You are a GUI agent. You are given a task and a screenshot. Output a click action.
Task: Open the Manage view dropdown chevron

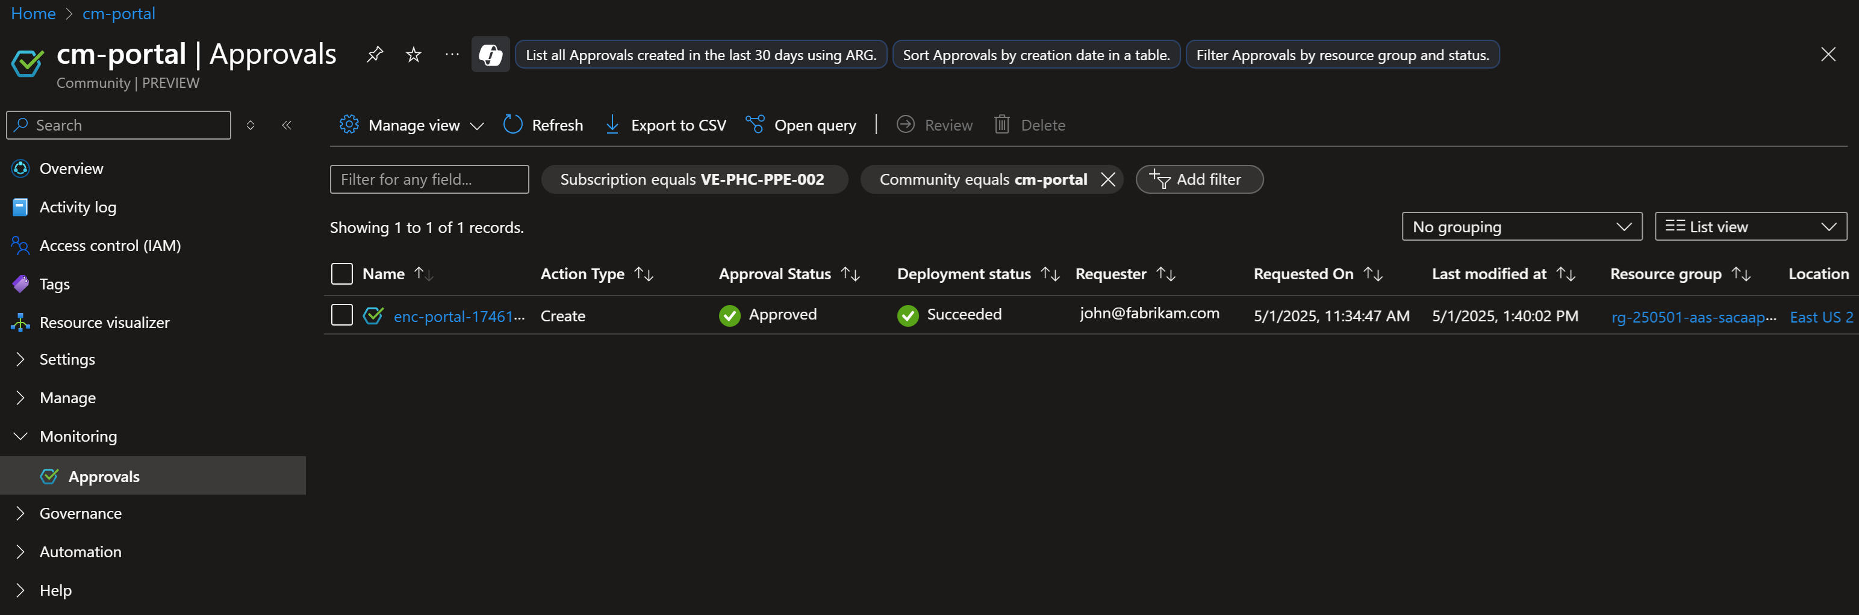coord(477,126)
